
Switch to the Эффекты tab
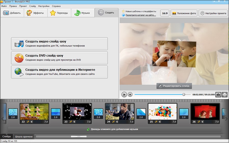36,13
